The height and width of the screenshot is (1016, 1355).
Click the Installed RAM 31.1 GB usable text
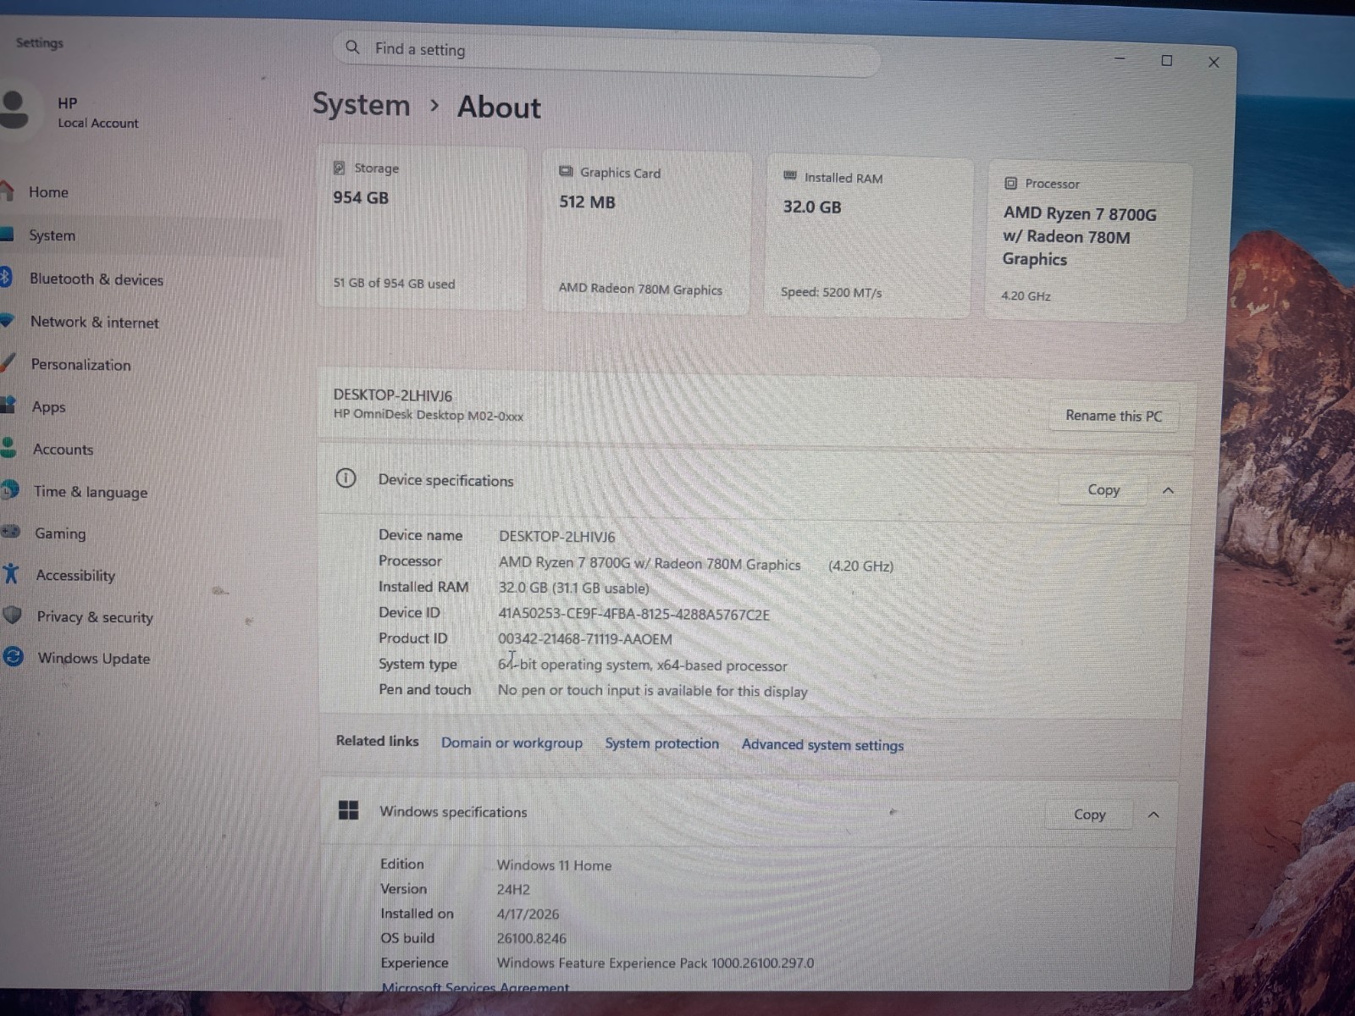(574, 588)
